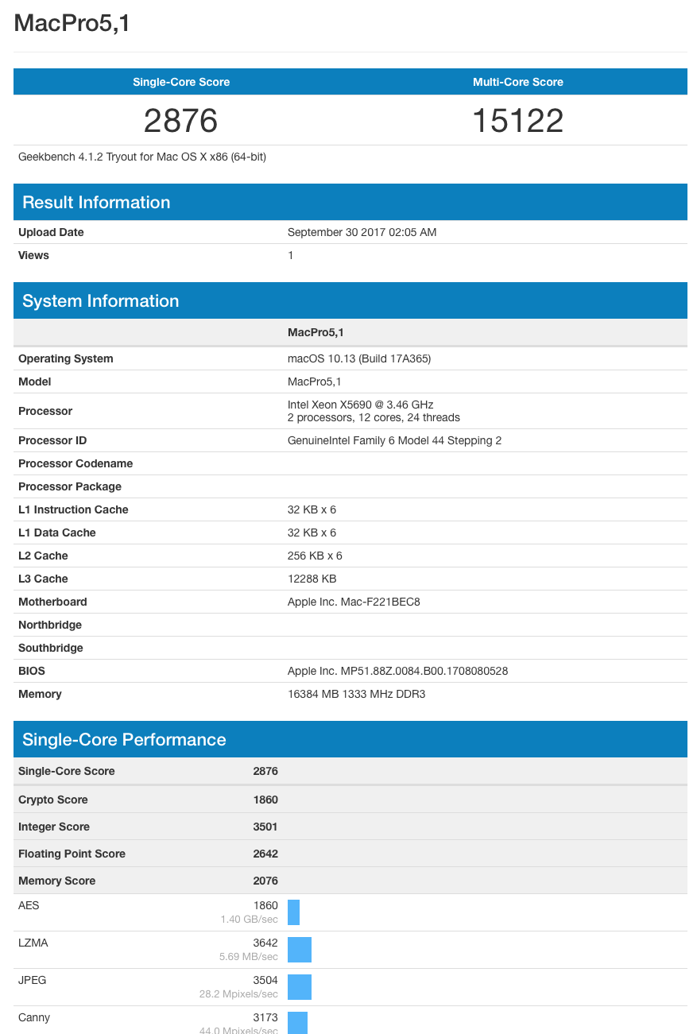Click the Memory Score label
The height and width of the screenshot is (1034, 697).
point(57,881)
